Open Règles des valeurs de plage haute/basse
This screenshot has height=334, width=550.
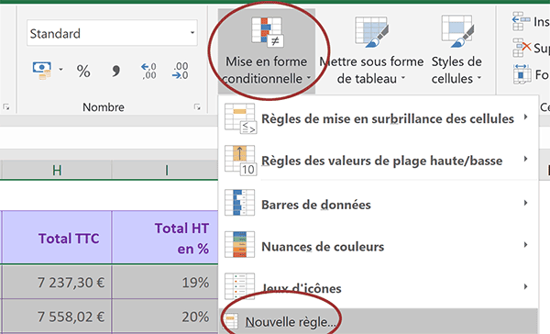[378, 161]
